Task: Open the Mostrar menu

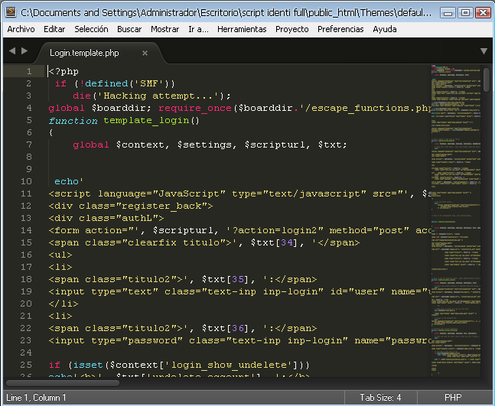Action: 164,29
